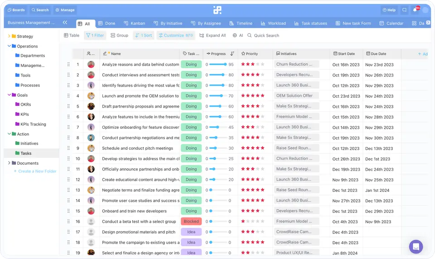The image size is (435, 259).
Task: Switch to the Timeline tab
Action: pos(241,23)
